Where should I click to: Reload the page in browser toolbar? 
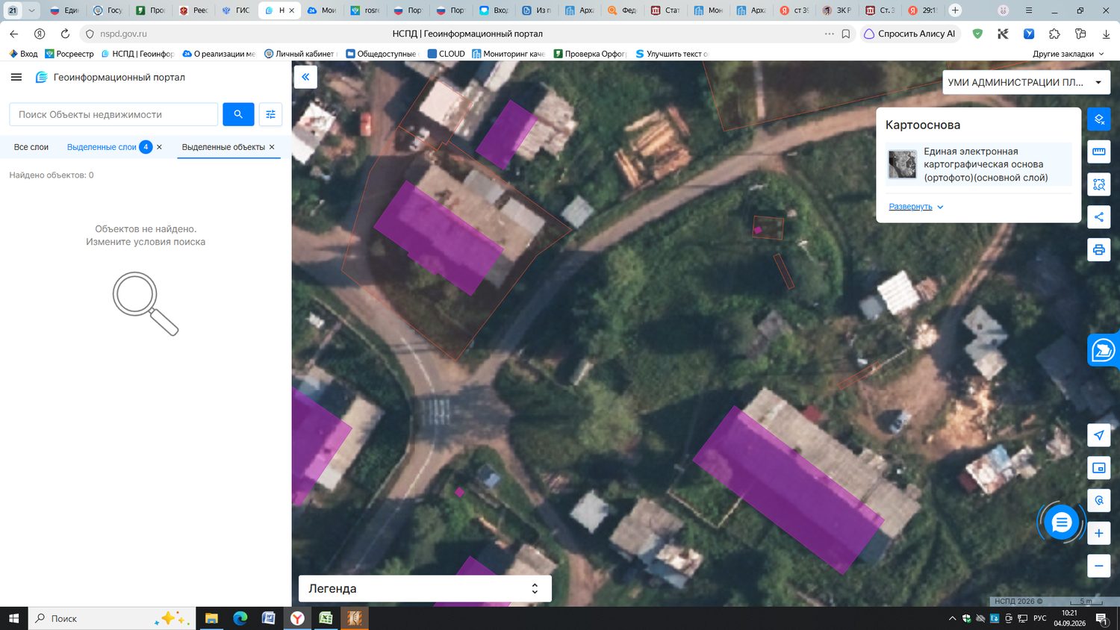click(x=65, y=34)
